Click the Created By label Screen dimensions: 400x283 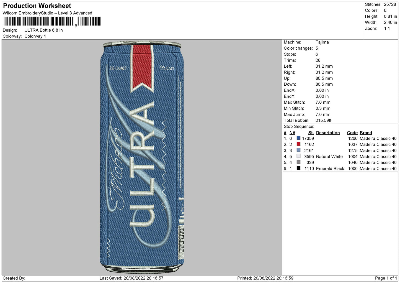point(14,278)
